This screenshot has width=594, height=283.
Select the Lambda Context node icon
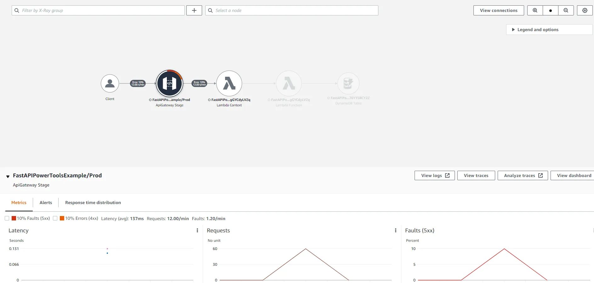[229, 84]
